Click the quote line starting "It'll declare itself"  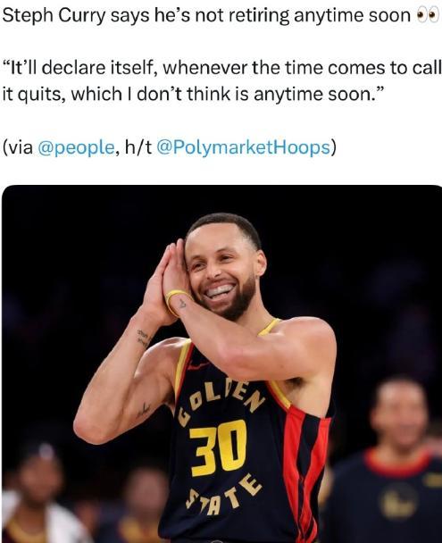coord(221,68)
